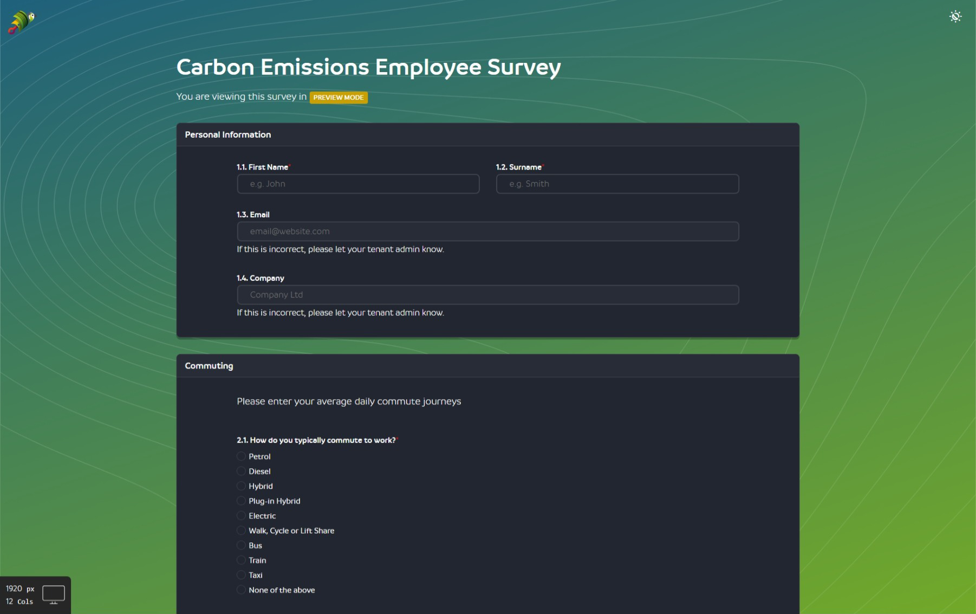The image size is (976, 614).
Task: Click the tenant admin hint under Email
Action: pos(340,249)
